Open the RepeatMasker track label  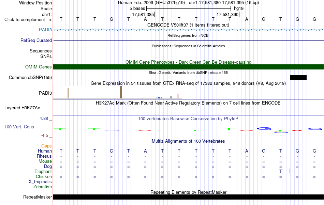pyautogui.click(x=38, y=197)
